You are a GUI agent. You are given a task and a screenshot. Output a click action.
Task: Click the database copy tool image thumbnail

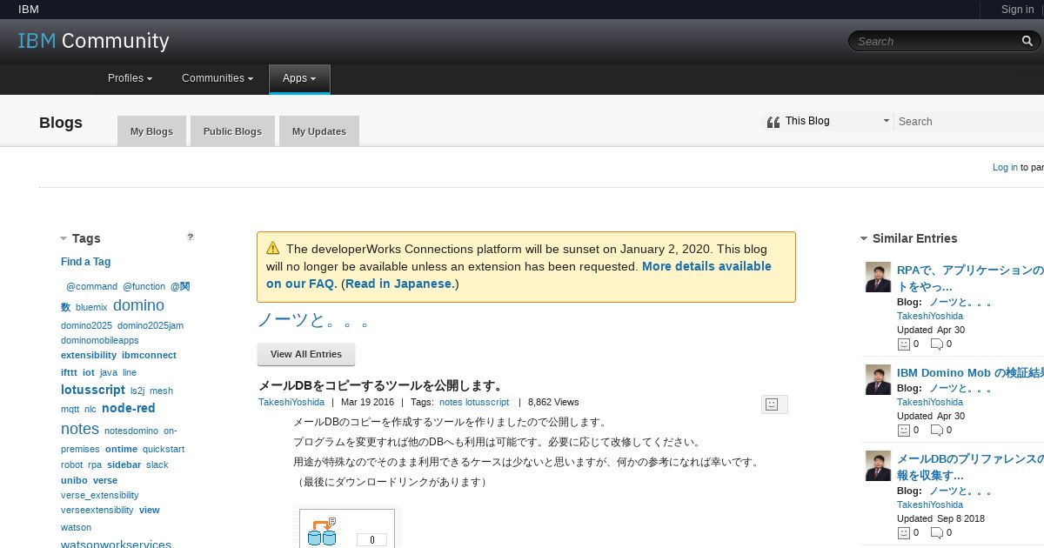pos(346,528)
